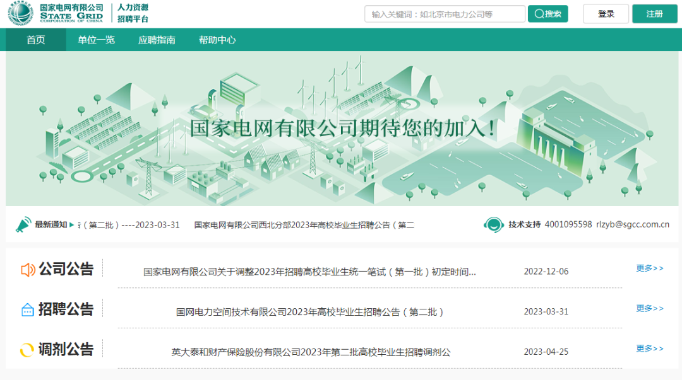Open the 首页 navigation tab
Viewport: 682px width, 380px height.
[x=35, y=40]
